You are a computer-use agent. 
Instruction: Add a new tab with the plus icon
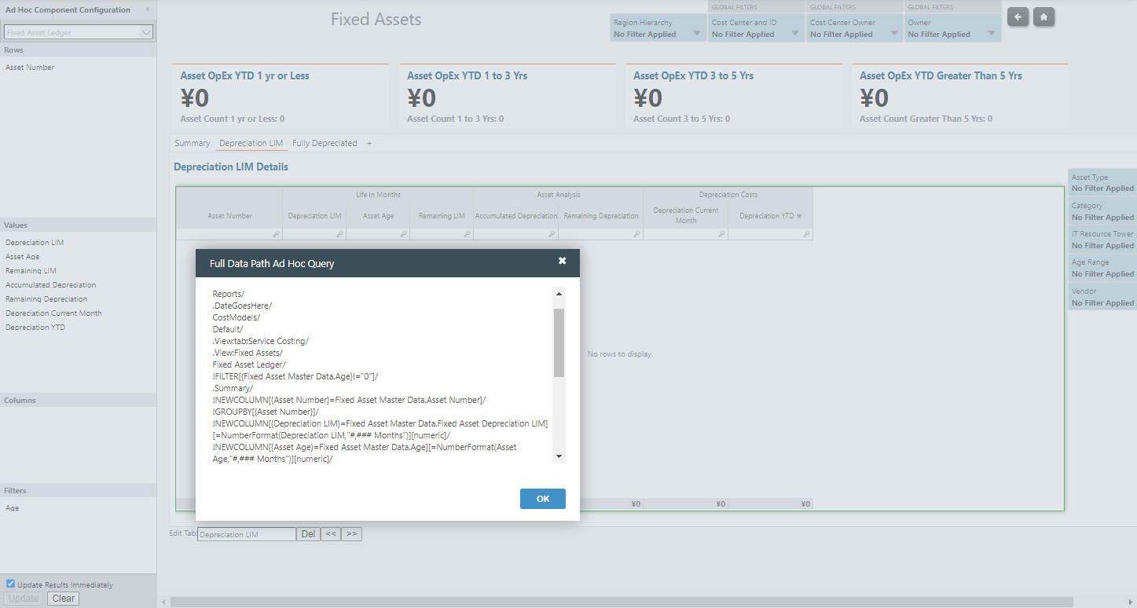tap(369, 143)
